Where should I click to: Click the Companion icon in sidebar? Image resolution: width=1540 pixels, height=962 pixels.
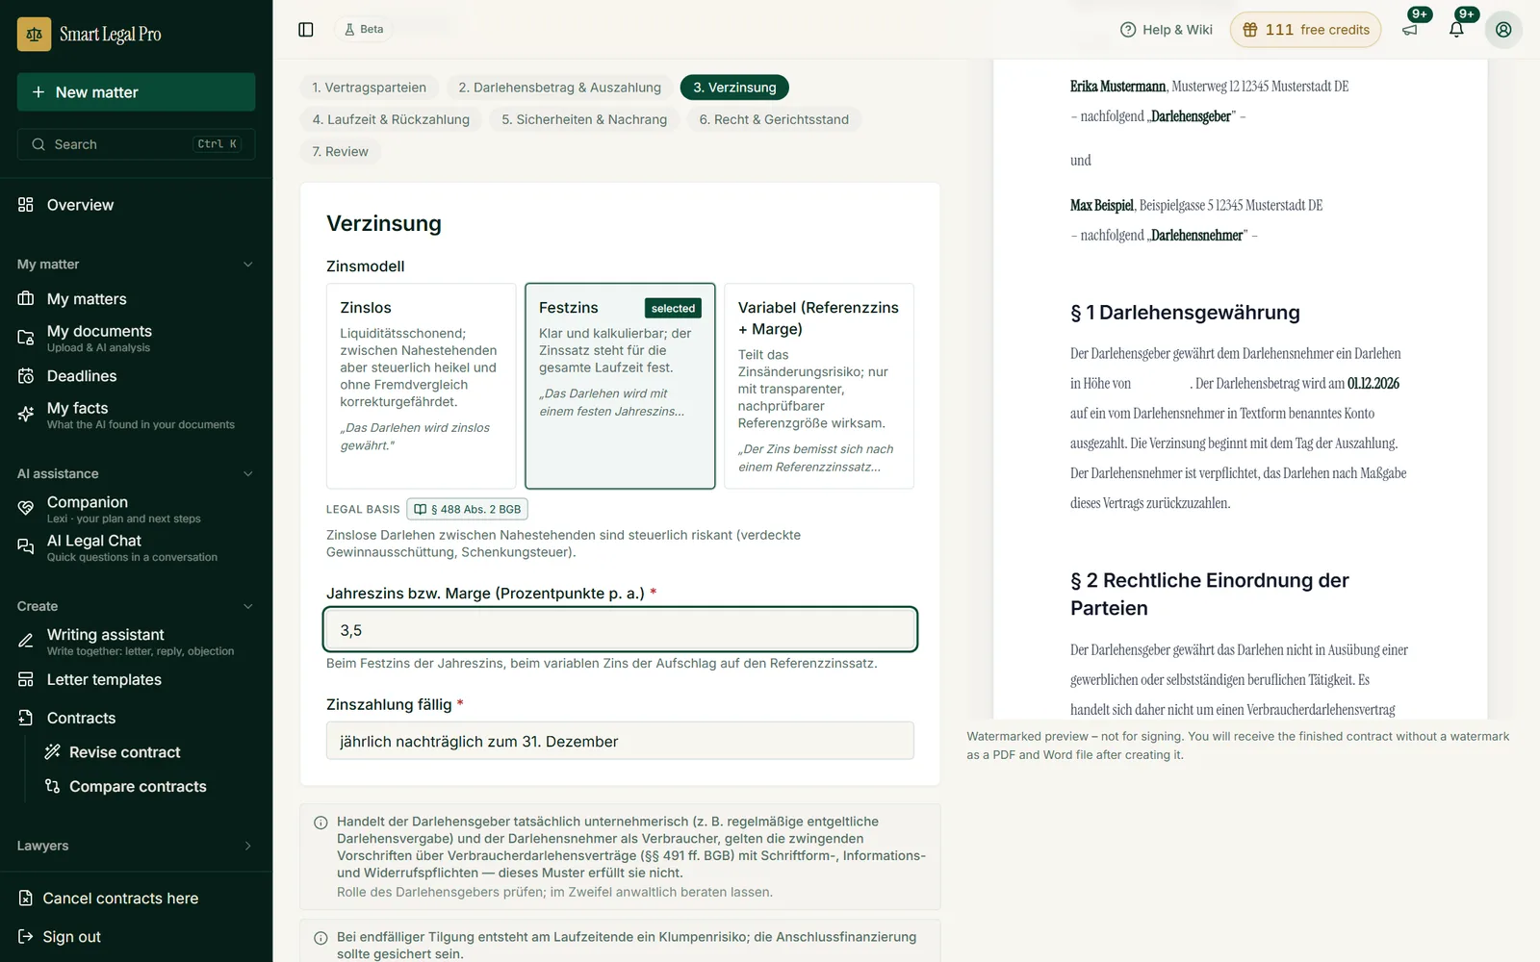26,508
